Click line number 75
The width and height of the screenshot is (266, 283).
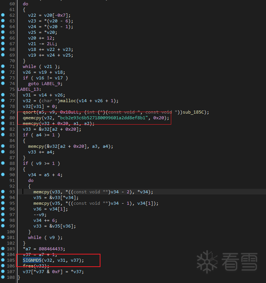pyautogui.click(x=12, y=89)
